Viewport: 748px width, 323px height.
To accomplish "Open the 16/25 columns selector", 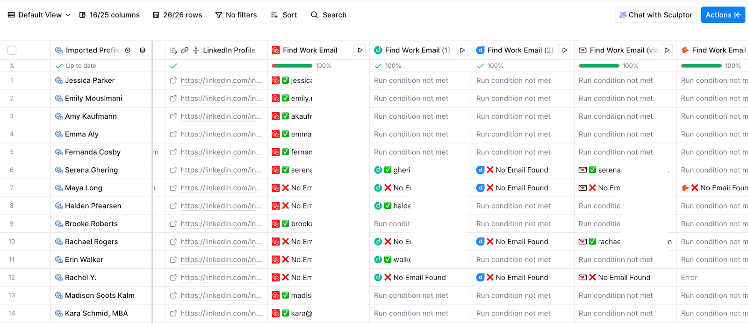I will 109,15.
